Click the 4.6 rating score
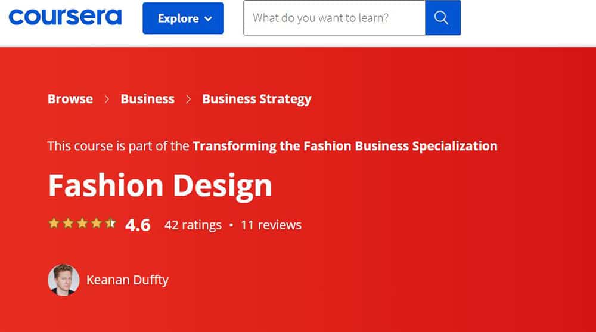Image resolution: width=596 pixels, height=332 pixels. [x=138, y=225]
